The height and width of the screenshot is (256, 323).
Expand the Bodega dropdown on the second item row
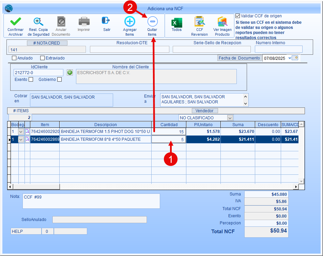[x=21, y=140]
